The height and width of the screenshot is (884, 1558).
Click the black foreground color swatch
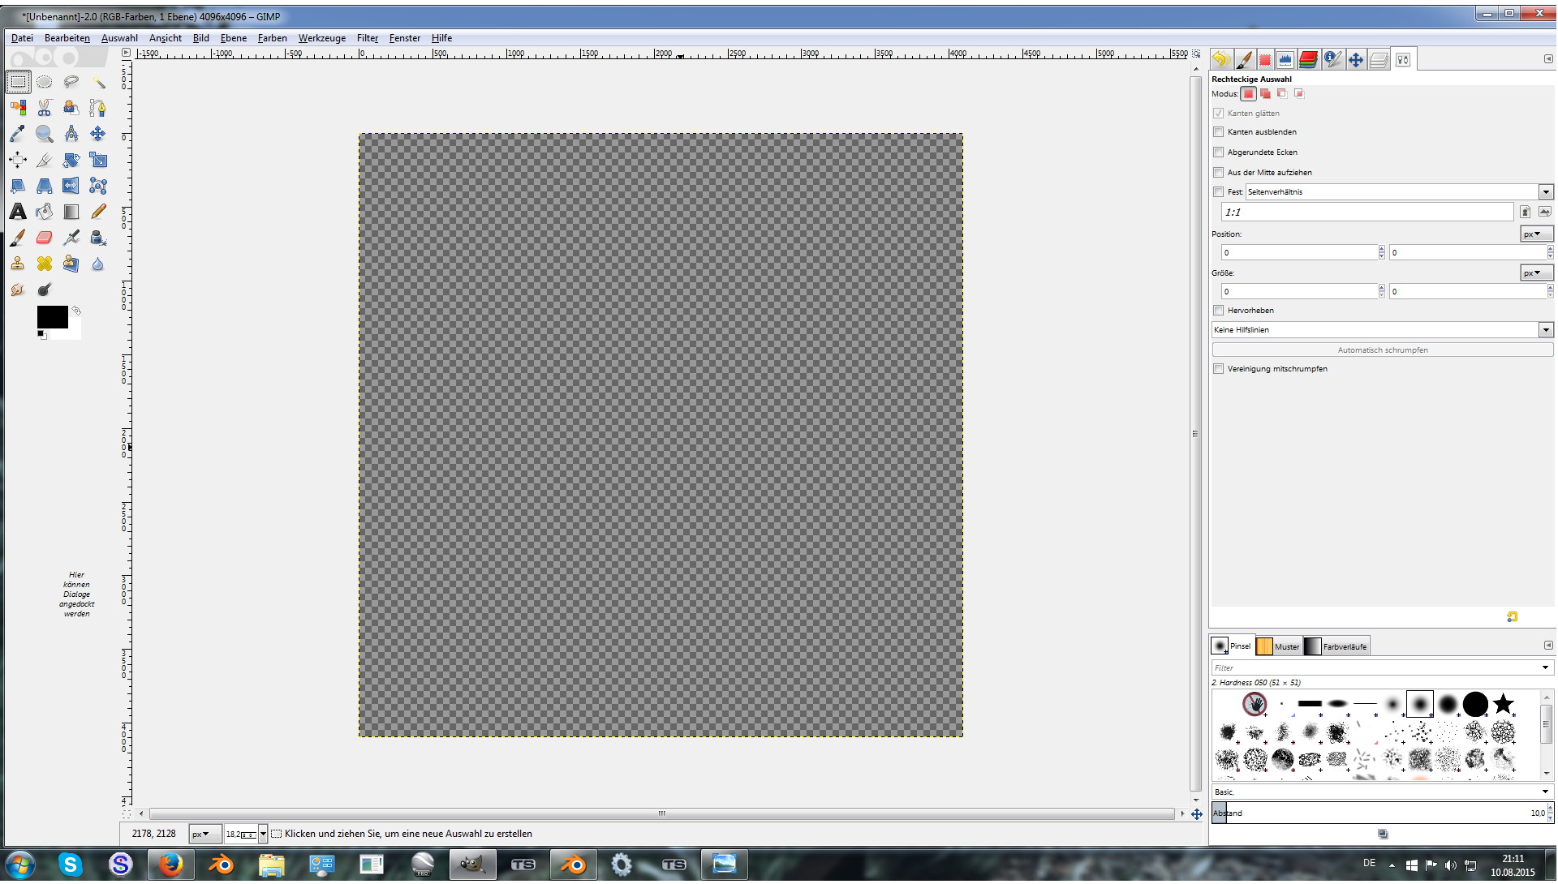(x=51, y=317)
